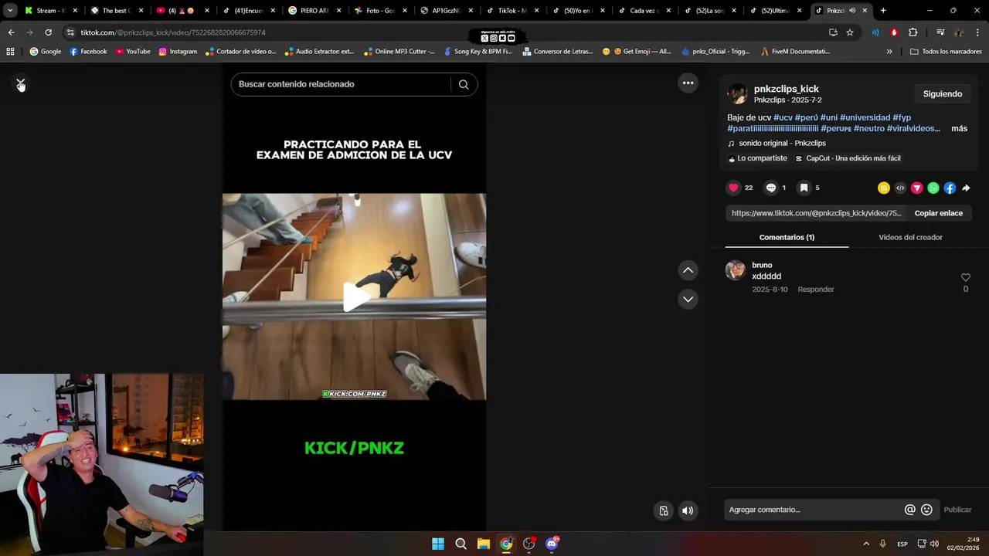Go to next video with down arrow

point(688,299)
